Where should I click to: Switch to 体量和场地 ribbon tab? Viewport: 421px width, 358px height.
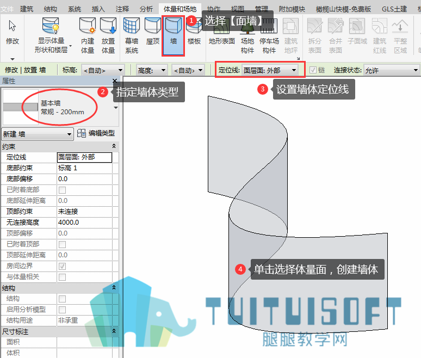tap(180, 9)
